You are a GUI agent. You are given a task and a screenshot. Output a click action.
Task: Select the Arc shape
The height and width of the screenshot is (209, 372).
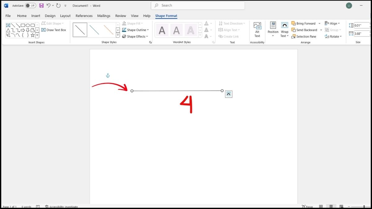point(13,35)
